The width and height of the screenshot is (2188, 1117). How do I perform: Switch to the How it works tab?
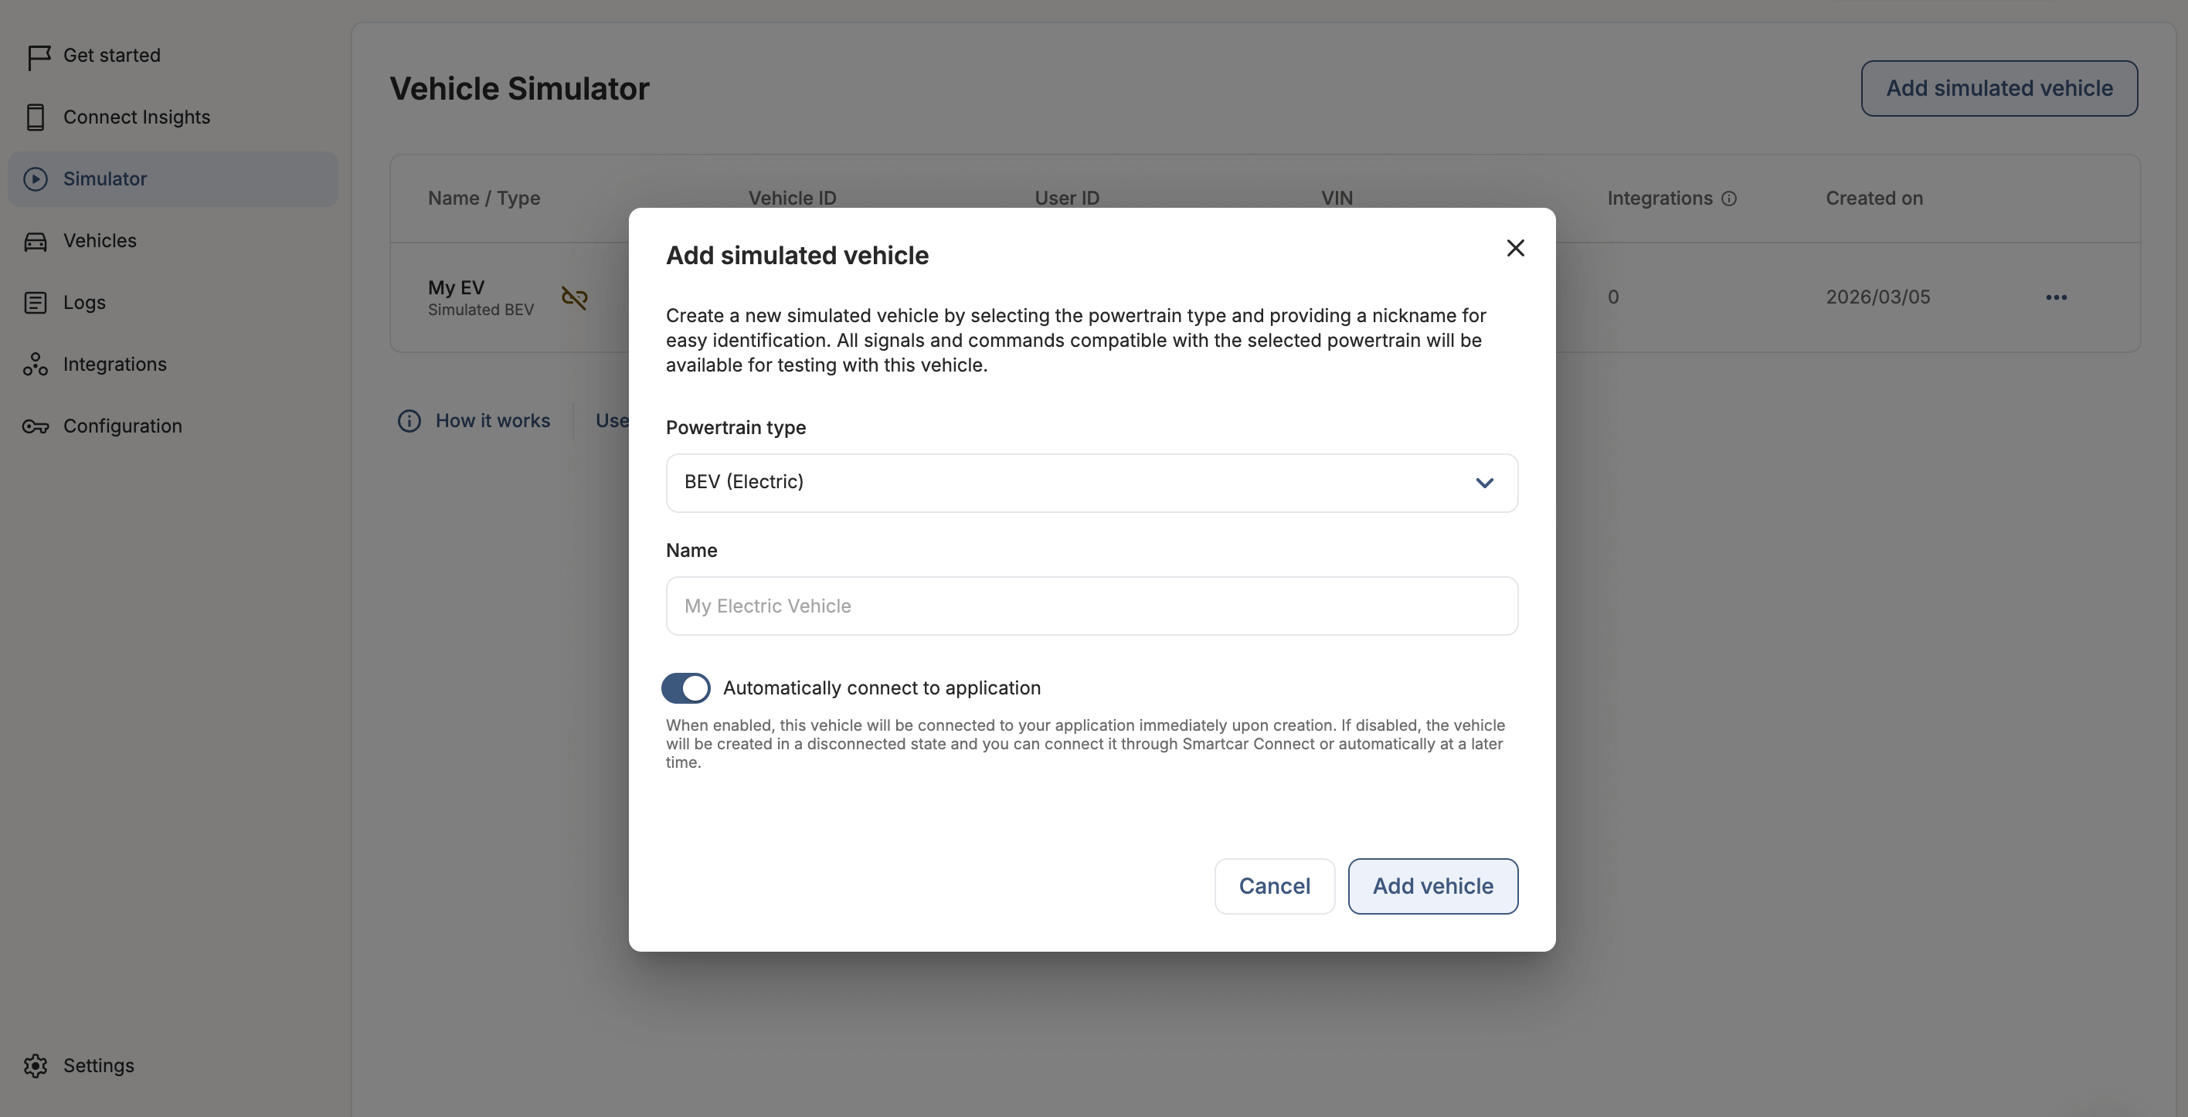(493, 420)
